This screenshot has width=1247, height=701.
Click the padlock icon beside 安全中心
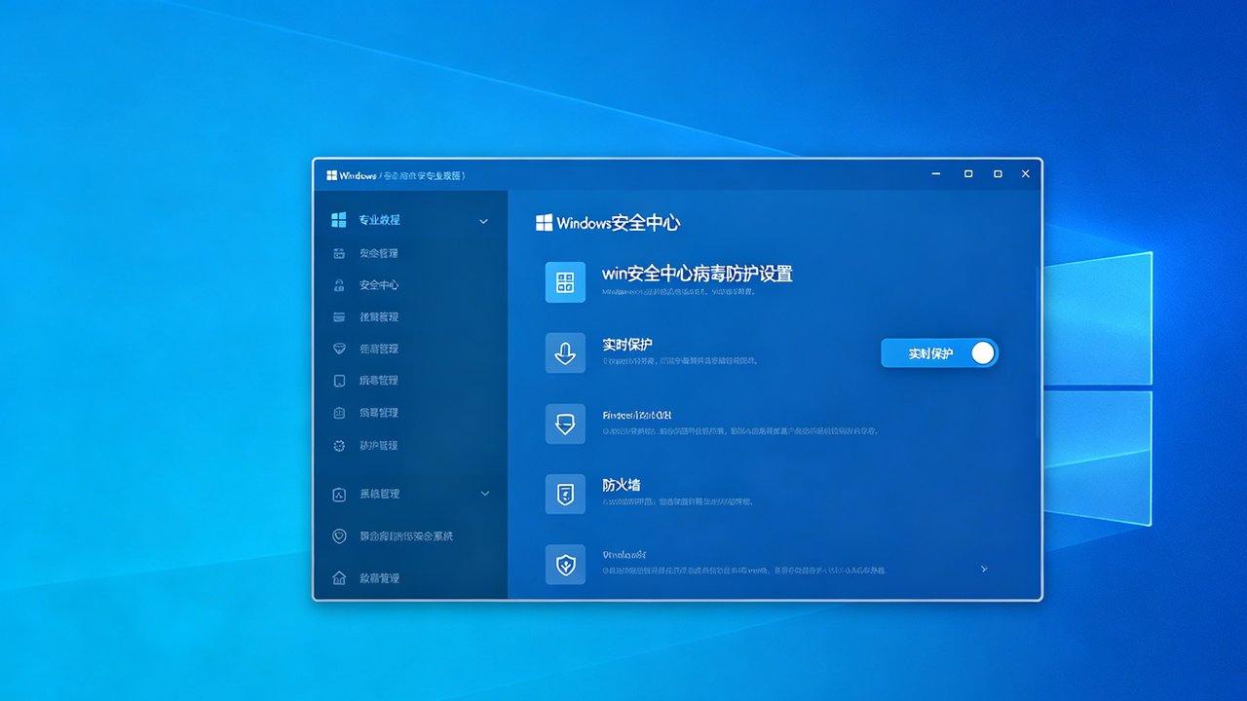(x=339, y=285)
